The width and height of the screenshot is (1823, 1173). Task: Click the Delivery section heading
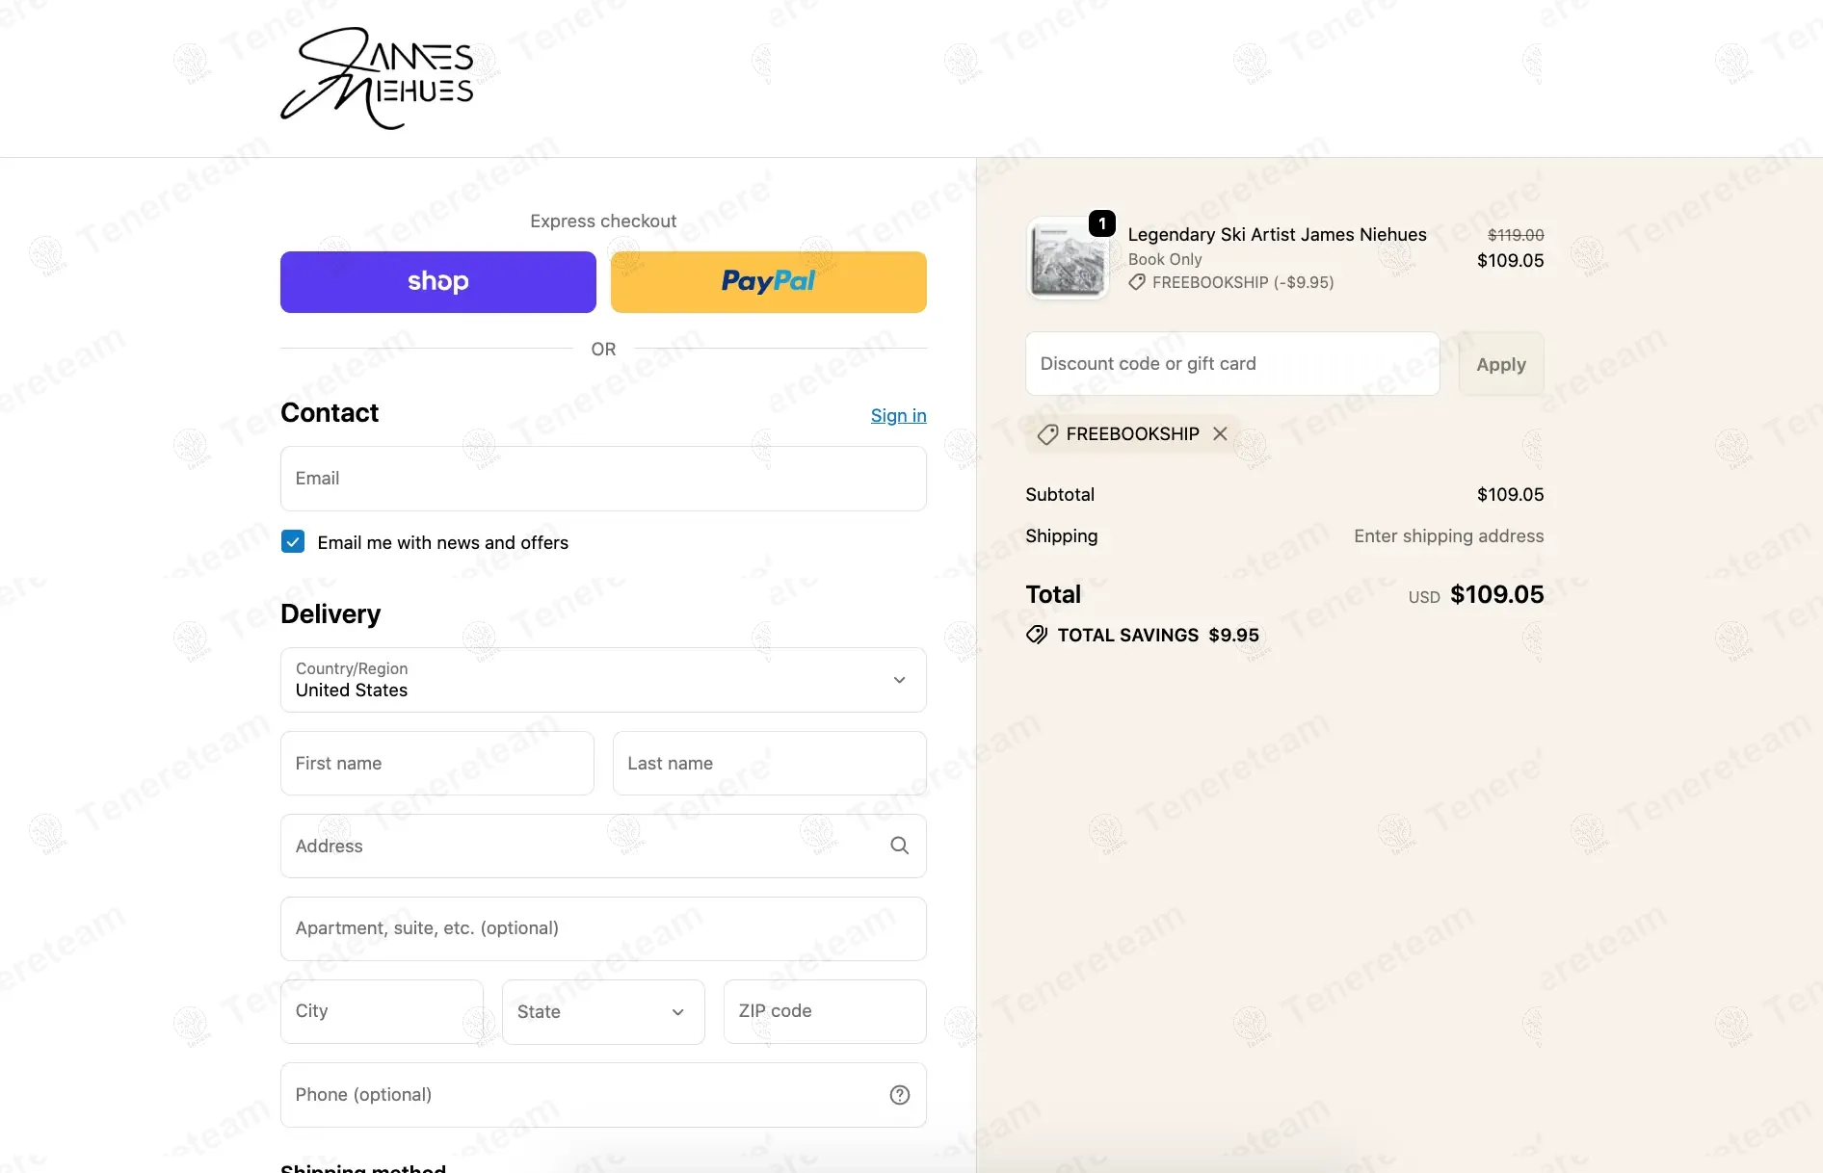point(330,613)
